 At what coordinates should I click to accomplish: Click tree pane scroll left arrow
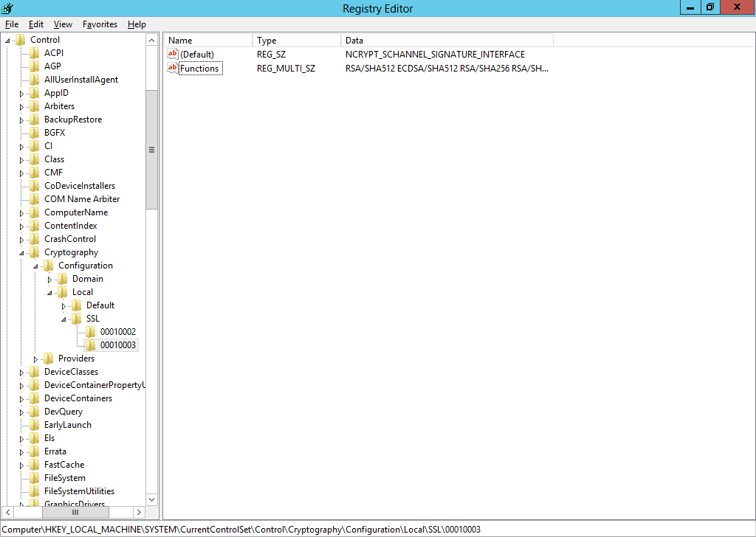pyautogui.click(x=7, y=512)
